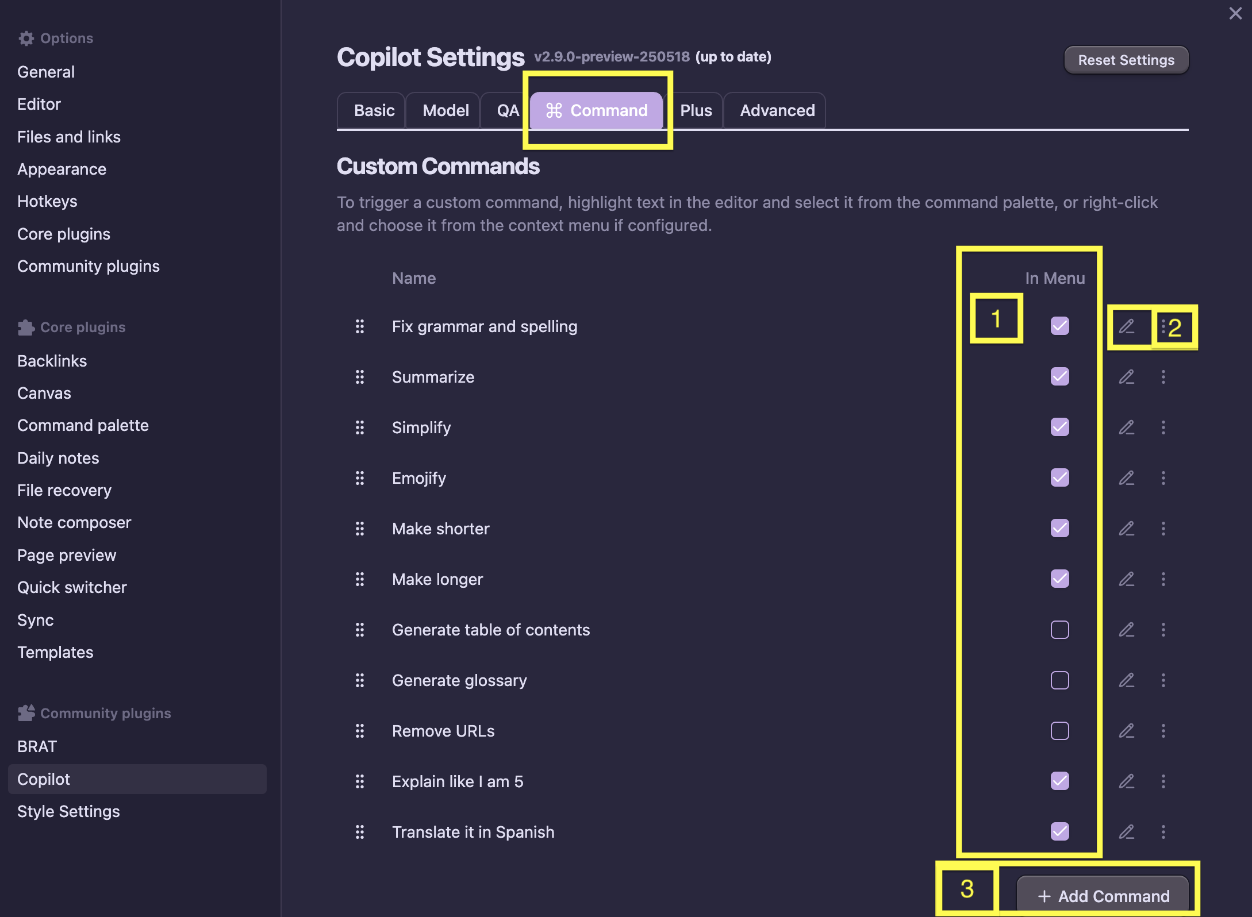This screenshot has height=917, width=1252.
Task: Click drag handle beside Make longer
Action: pos(360,579)
